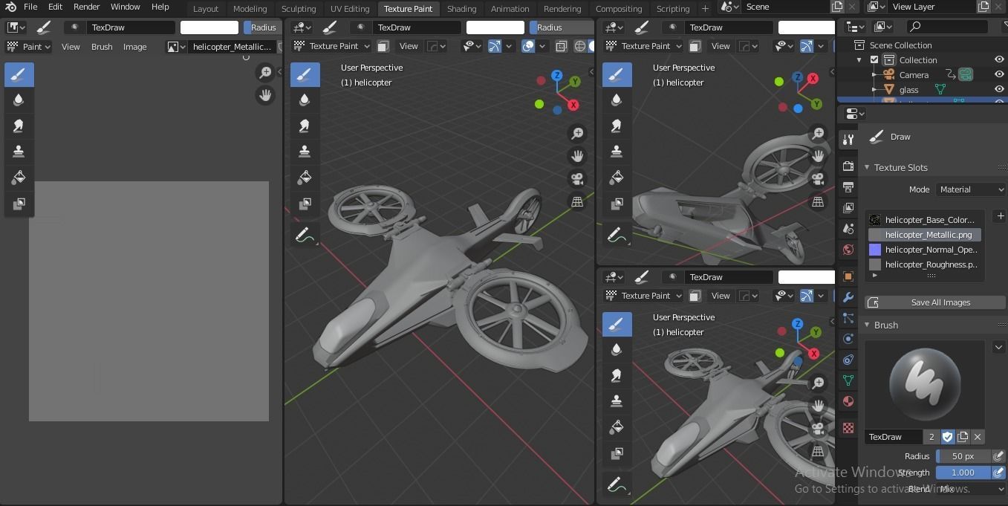The image size is (1008, 506).
Task: Toggle pressure sensitivity for Strength
Action: pyautogui.click(x=999, y=473)
